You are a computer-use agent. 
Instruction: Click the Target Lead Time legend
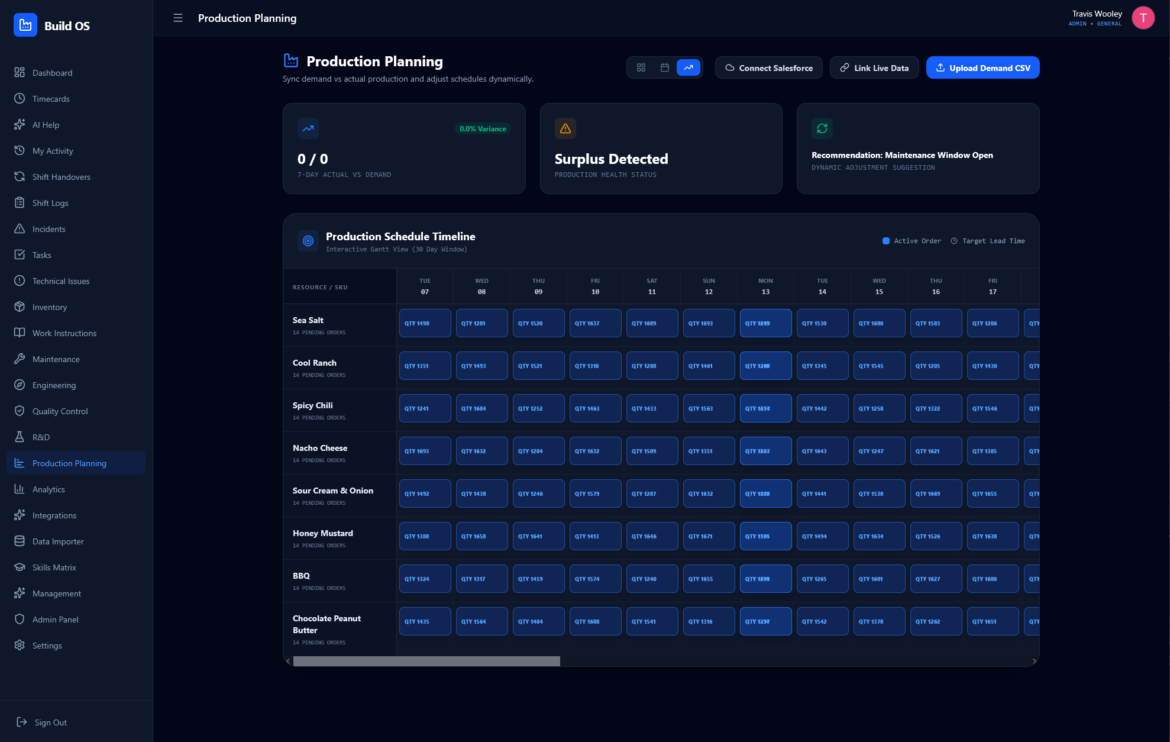(x=987, y=241)
